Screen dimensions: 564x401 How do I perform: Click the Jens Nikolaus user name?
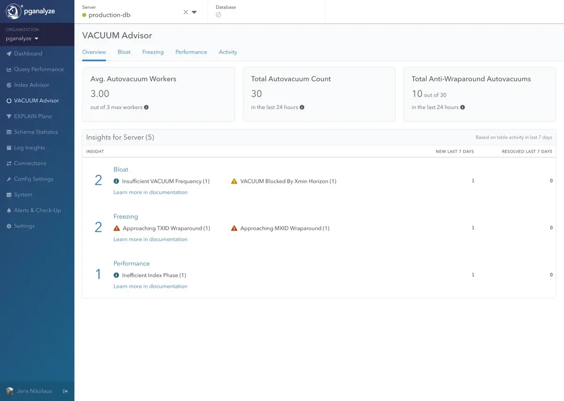coord(34,391)
